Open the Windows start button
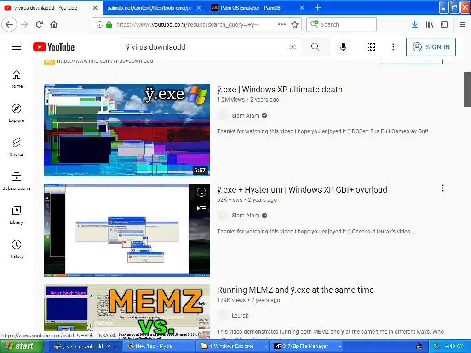Image resolution: width=471 pixels, height=353 pixels. pyautogui.click(x=22, y=347)
